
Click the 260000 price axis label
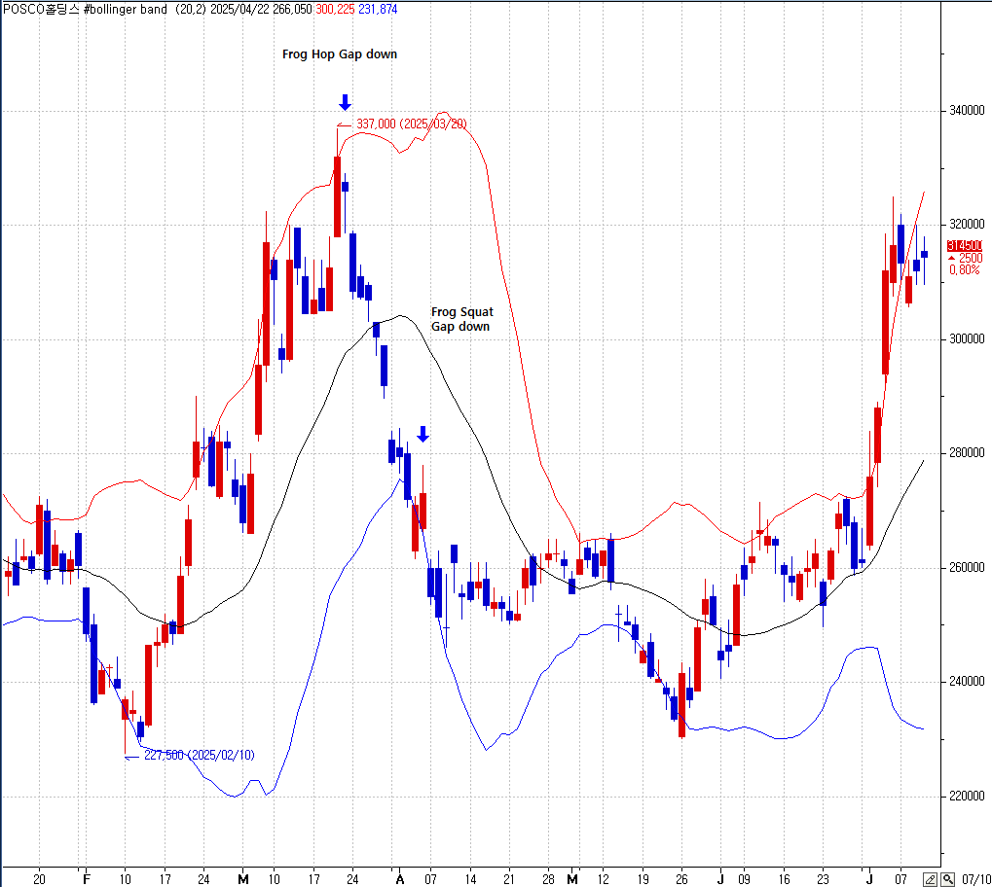(967, 568)
